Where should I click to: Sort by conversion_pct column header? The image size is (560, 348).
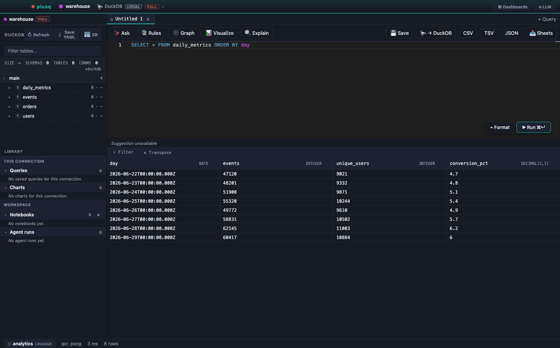pos(503,163)
